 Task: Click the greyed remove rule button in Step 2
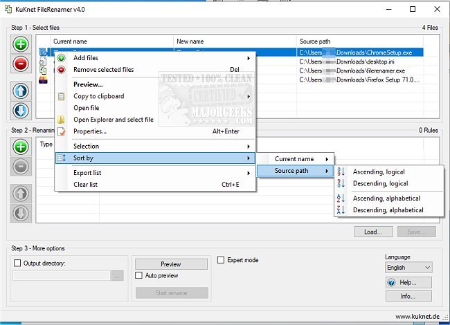click(x=21, y=166)
